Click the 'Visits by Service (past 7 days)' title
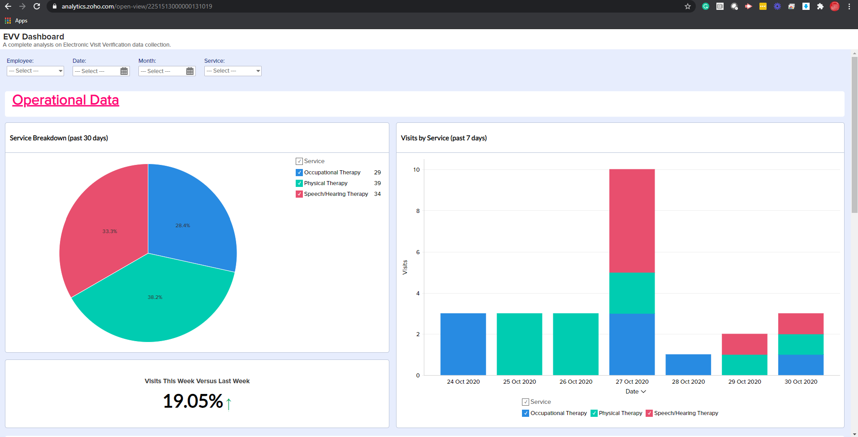Viewport: 858px width, 437px height. 444,138
